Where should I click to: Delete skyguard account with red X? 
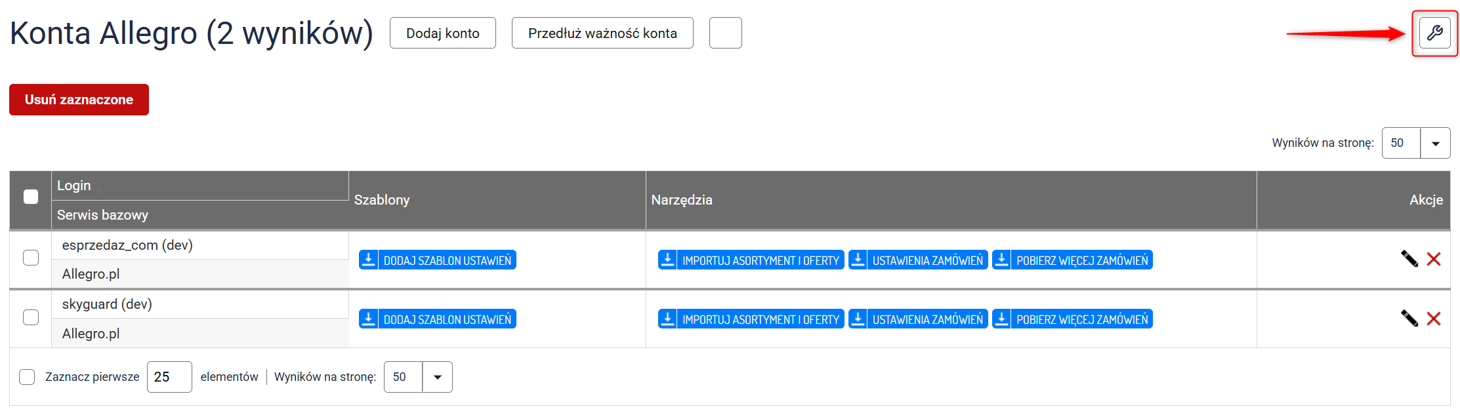[1434, 319]
